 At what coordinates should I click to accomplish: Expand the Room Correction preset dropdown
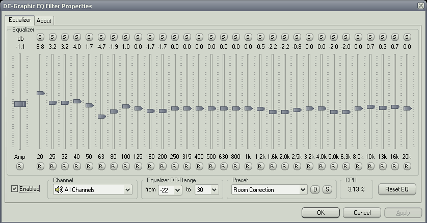pyautogui.click(x=269, y=190)
